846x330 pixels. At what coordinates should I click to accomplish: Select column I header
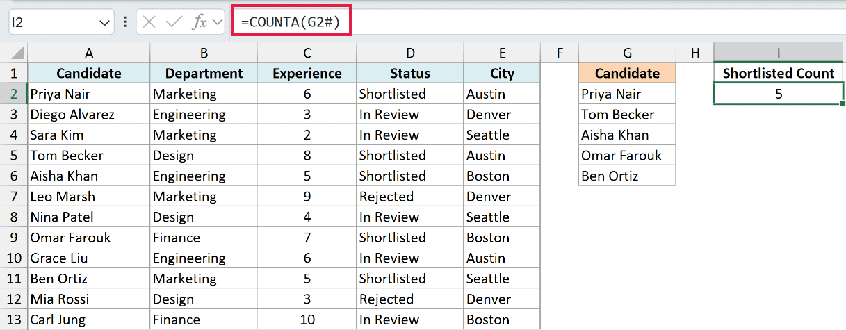779,53
